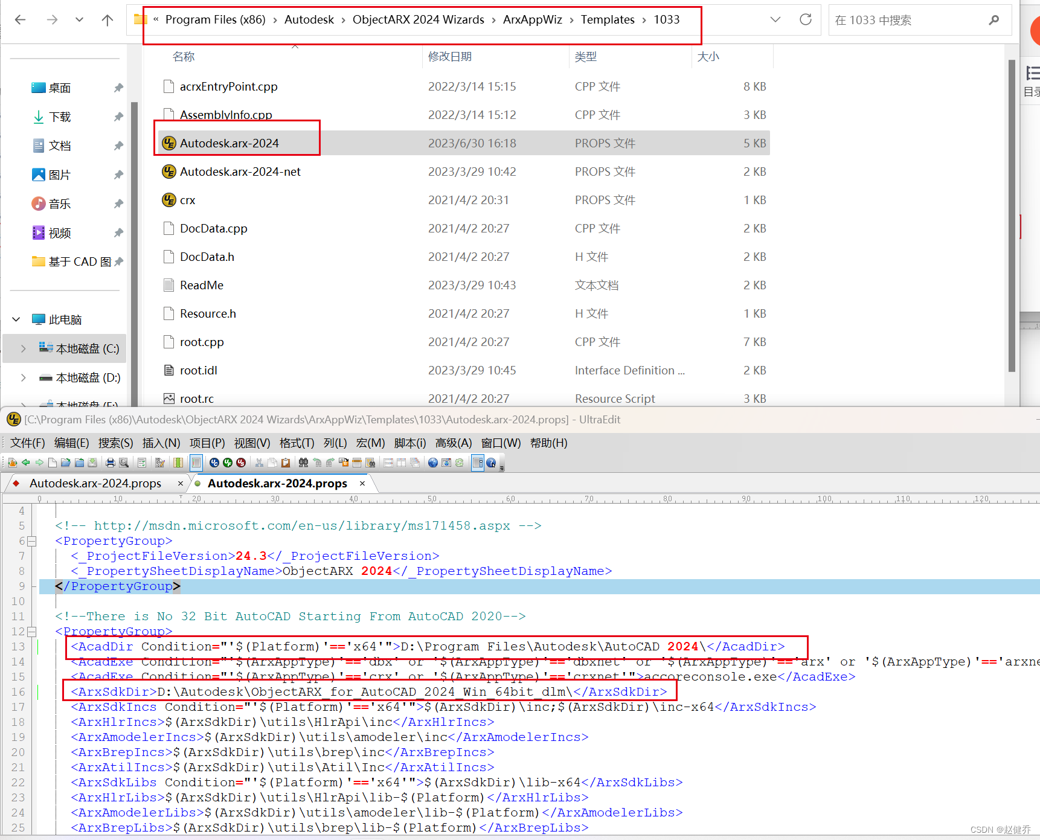This screenshot has width=1040, height=840.
Task: Click the help question mark icon
Action: [x=491, y=463]
